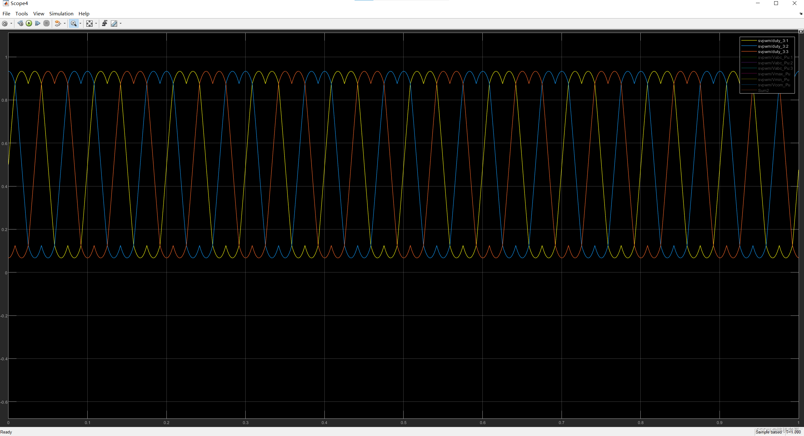Click the x-axis tick label 0.9
Image resolution: width=804 pixels, height=436 pixels.
720,423
